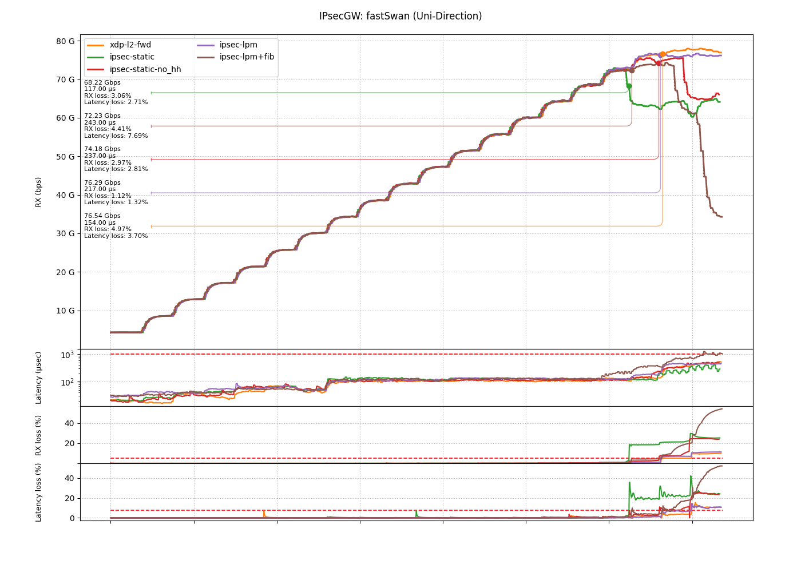Click the 'Latency loss: 3.70%' text
Screen dimensions: 801x572
tap(116, 236)
